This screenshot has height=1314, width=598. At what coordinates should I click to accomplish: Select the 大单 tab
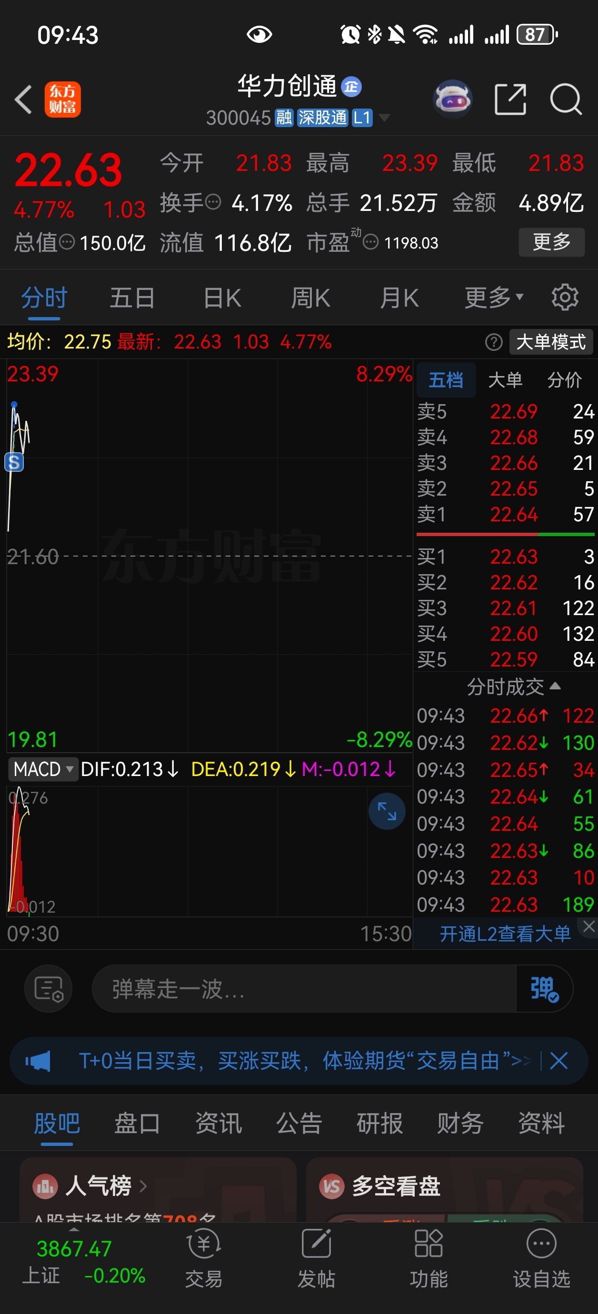[x=505, y=380]
